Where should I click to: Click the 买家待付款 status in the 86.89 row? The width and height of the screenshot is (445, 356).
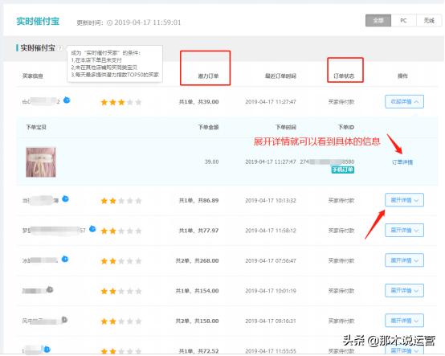(341, 200)
